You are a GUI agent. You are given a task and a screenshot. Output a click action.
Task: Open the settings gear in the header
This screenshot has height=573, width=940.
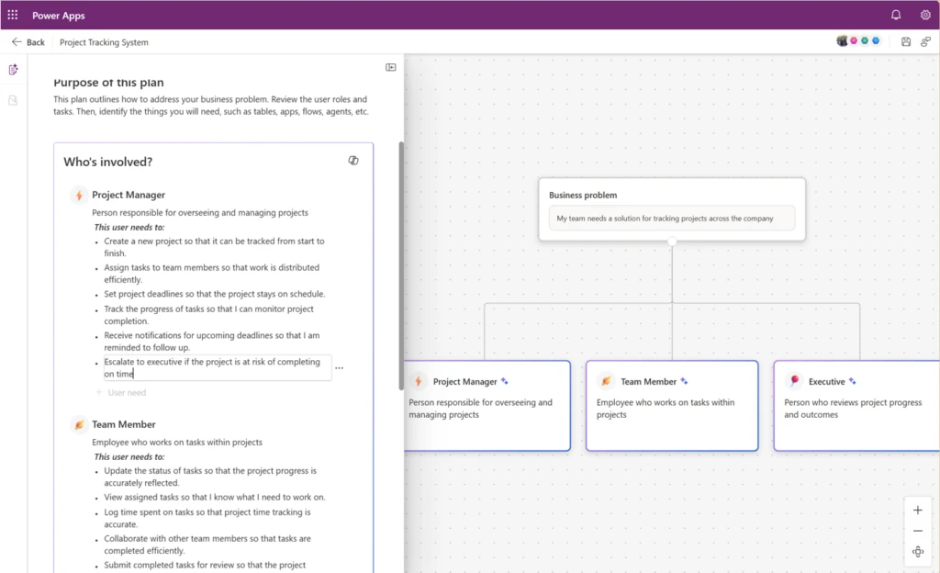tap(925, 15)
